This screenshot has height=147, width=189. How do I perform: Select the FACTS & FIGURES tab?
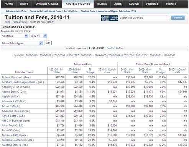click(78, 4)
